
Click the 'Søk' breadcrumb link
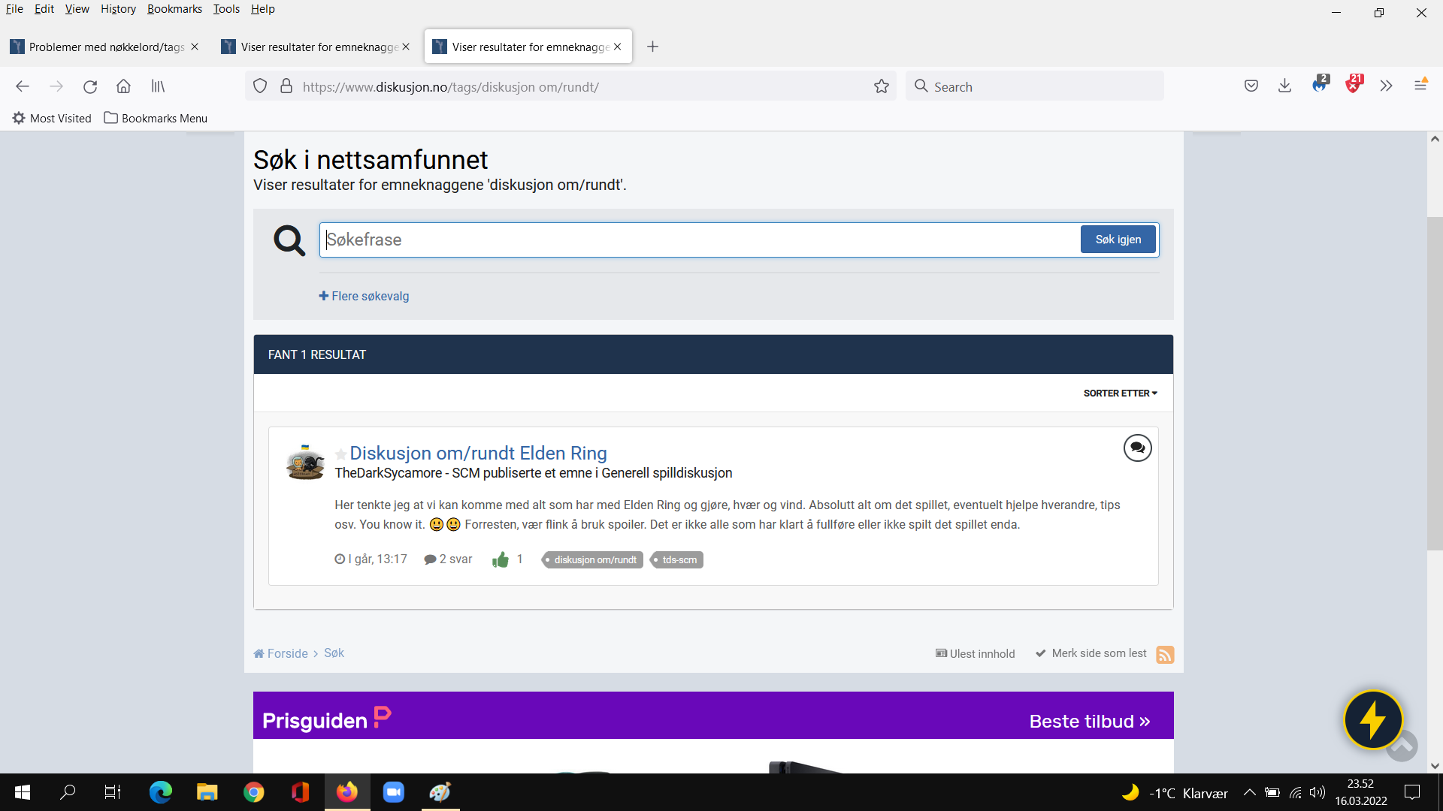point(334,653)
